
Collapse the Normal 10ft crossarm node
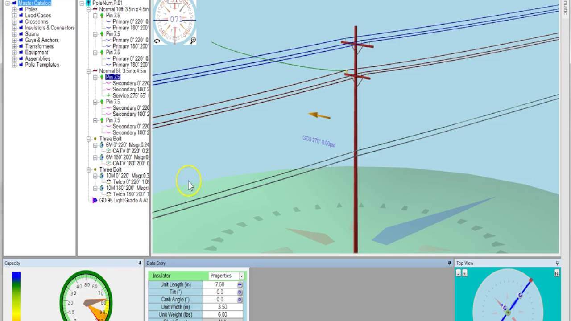[x=88, y=9]
